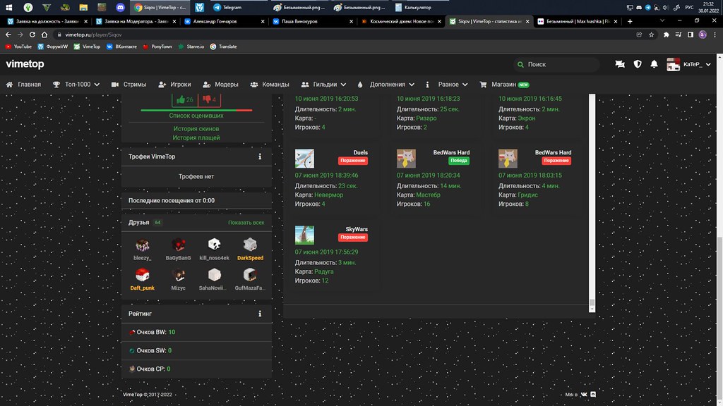The image size is (723, 406).
Task: Click the Показать всех friends link
Action: coord(246,223)
